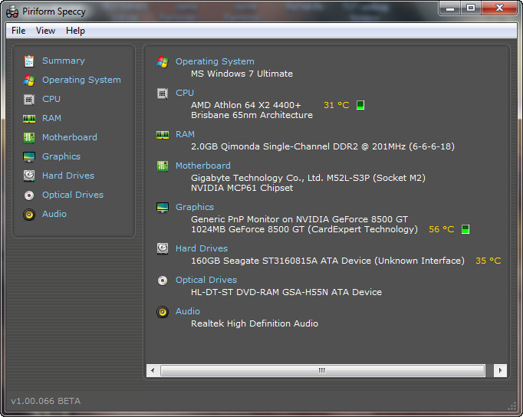
Task: Click the Hard Drives icon in sidebar
Action: [29, 176]
